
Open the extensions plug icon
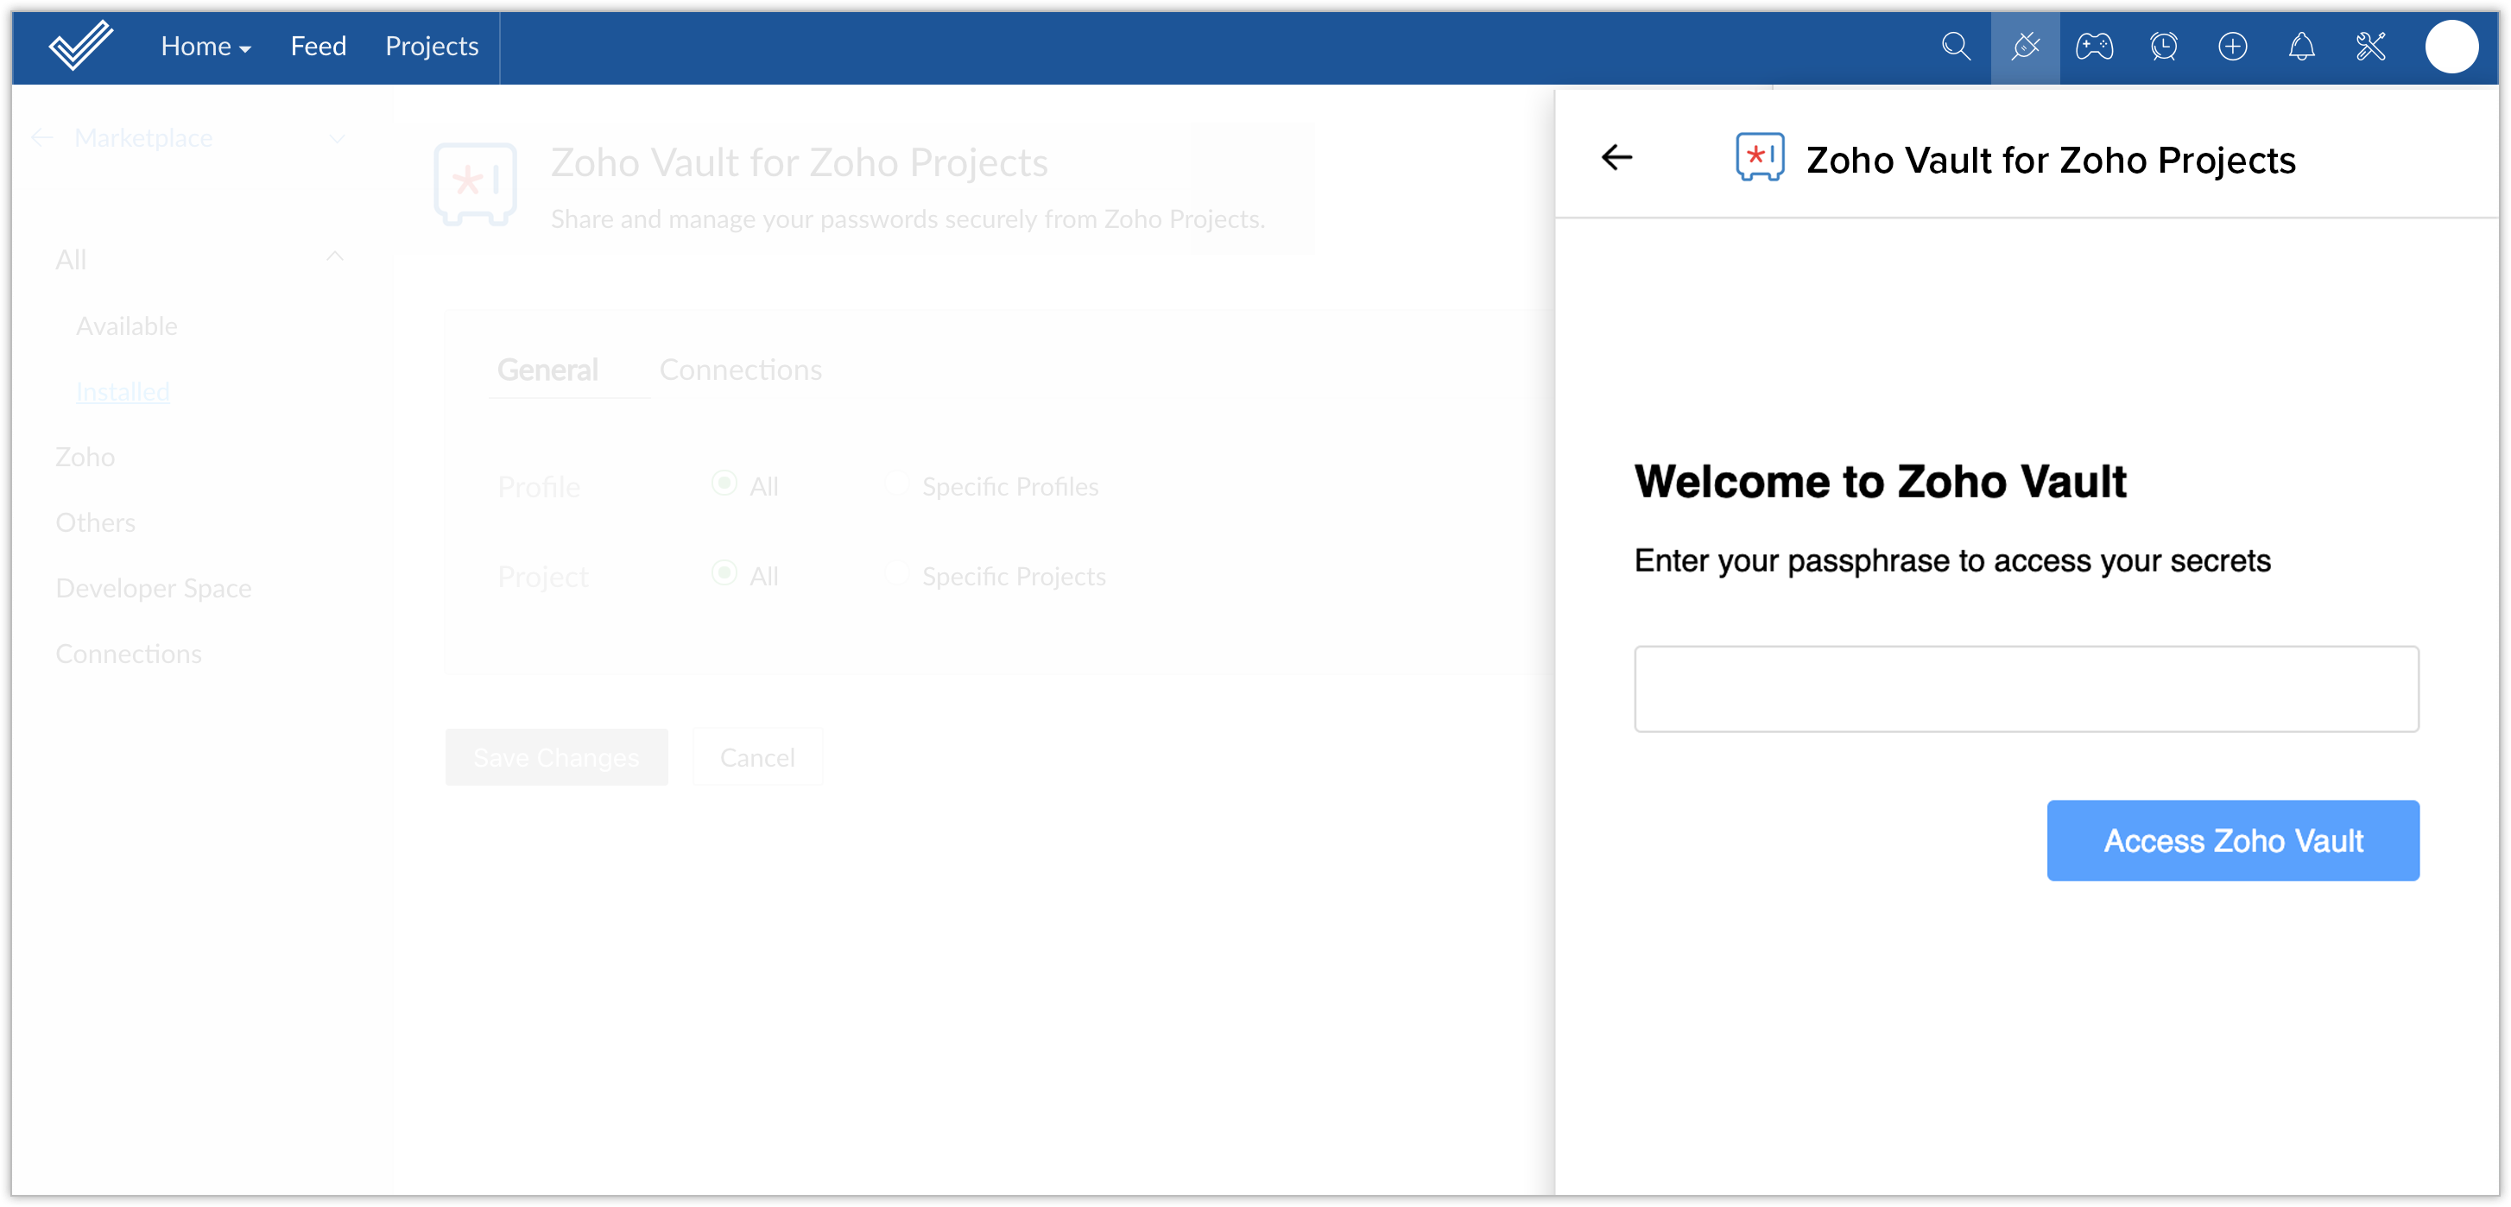point(2025,46)
